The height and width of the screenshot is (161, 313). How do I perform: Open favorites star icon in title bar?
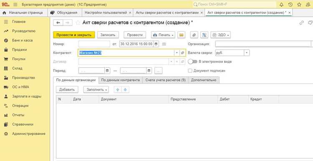[299, 5]
